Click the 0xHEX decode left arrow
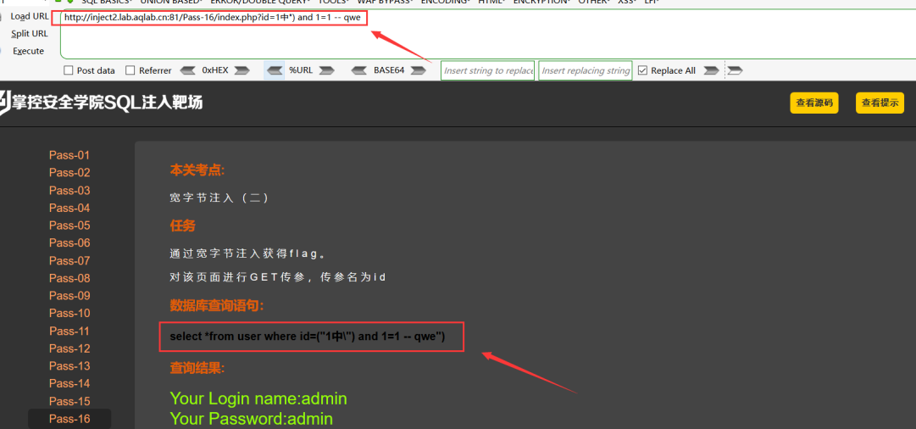The width and height of the screenshot is (916, 429). 187,70
